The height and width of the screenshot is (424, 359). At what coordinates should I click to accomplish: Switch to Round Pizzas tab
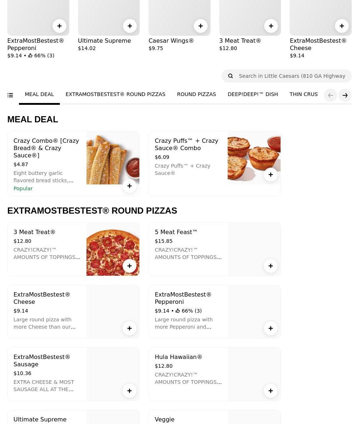coord(196,94)
